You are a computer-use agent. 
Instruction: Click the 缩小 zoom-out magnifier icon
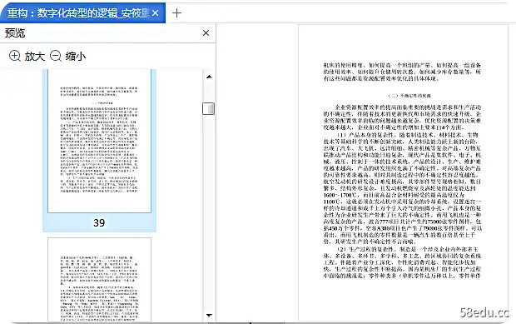(56, 56)
